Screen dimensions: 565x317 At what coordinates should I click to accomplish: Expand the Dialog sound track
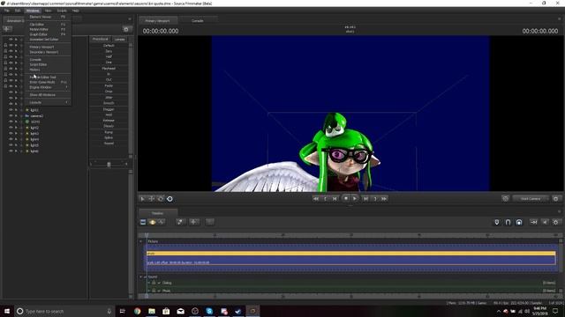(149, 283)
